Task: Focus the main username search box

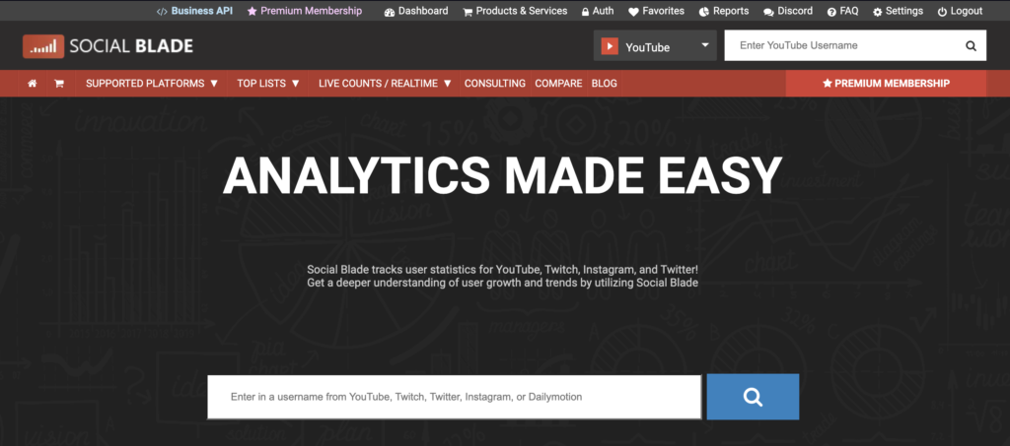Action: point(454,397)
